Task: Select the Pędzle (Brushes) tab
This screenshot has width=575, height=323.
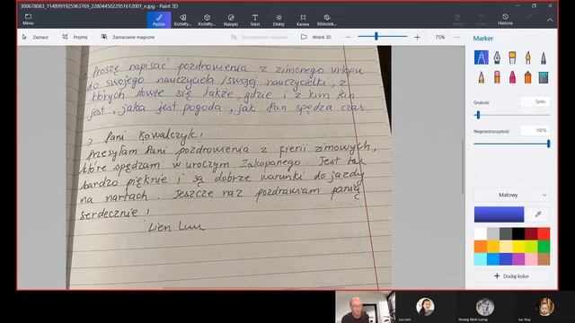Action: click(159, 20)
